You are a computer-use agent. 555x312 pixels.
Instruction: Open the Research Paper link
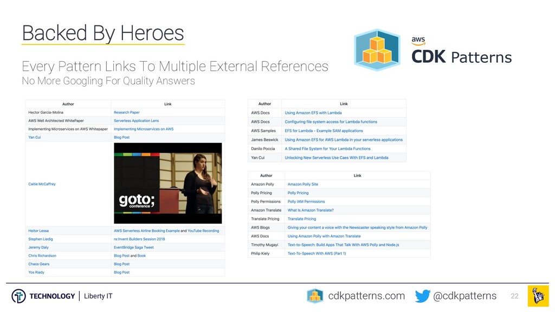[127, 113]
